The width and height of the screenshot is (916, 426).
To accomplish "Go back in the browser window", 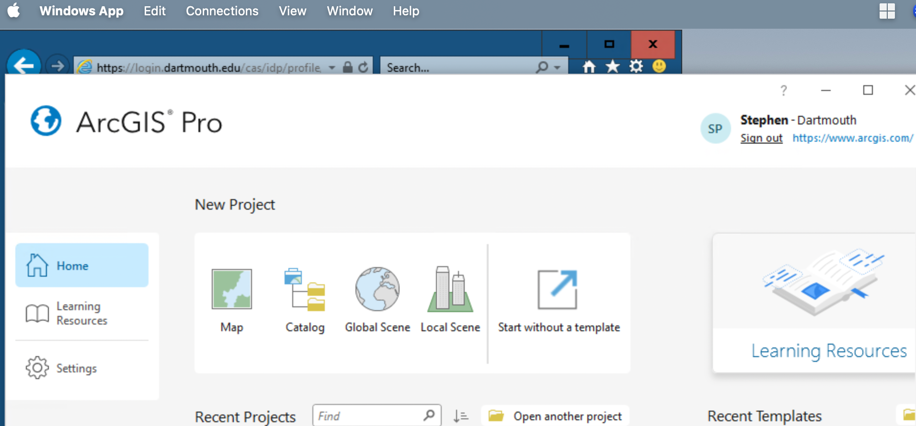I will [23, 65].
